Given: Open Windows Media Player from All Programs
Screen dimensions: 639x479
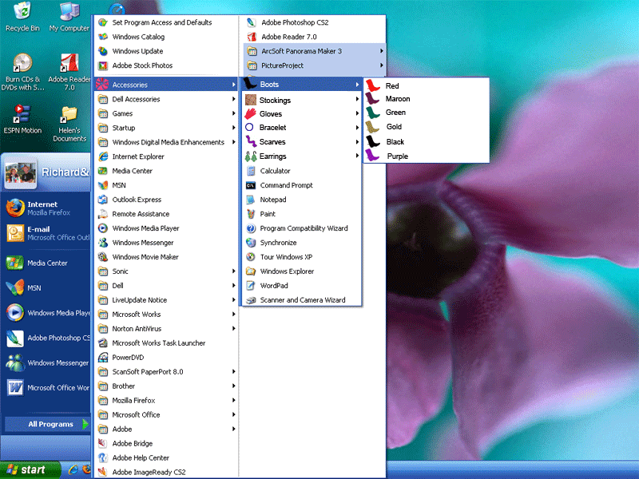Looking at the screenshot, I should (166, 228).
